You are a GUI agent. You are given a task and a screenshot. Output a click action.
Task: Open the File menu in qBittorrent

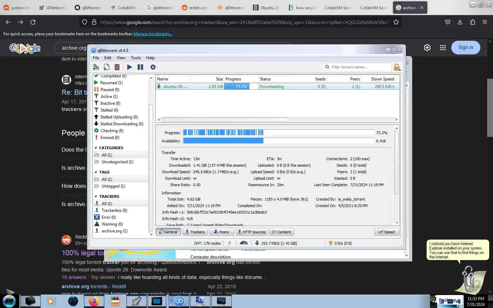pyautogui.click(x=96, y=58)
